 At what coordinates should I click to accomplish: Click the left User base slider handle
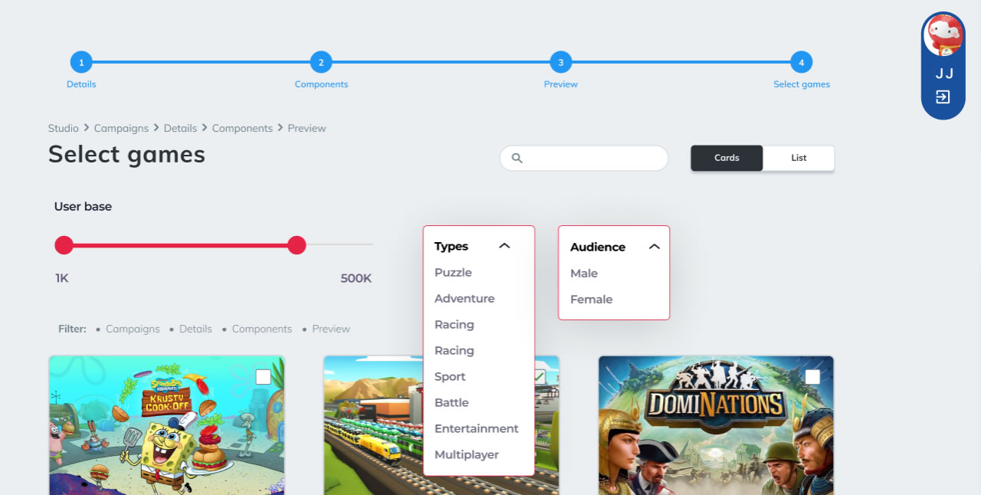point(64,245)
